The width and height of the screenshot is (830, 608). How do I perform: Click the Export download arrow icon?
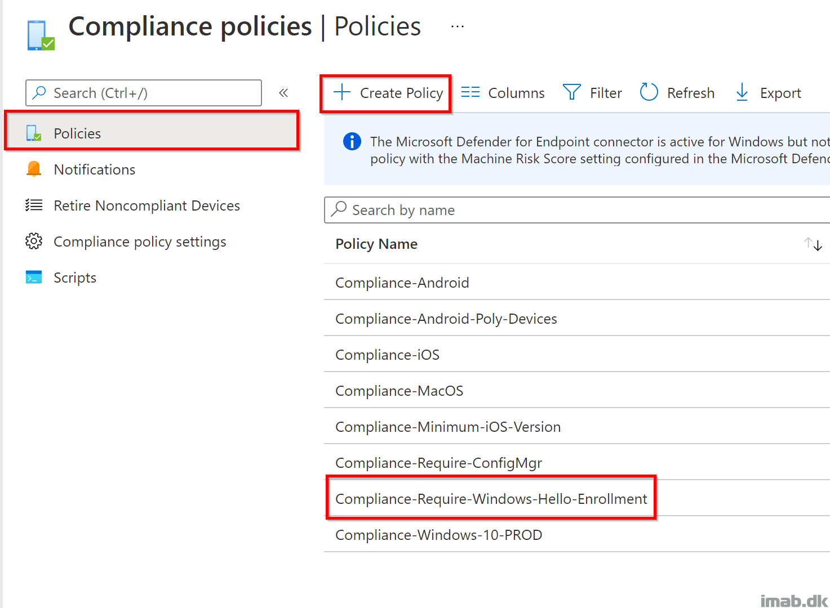coord(742,92)
